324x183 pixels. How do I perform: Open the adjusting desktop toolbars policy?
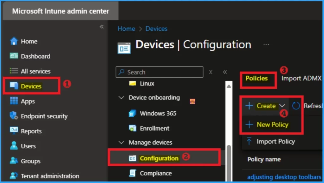point(284,177)
